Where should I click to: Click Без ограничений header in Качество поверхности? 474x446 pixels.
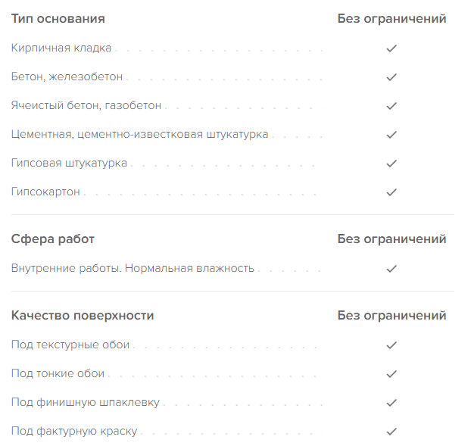pos(391,316)
